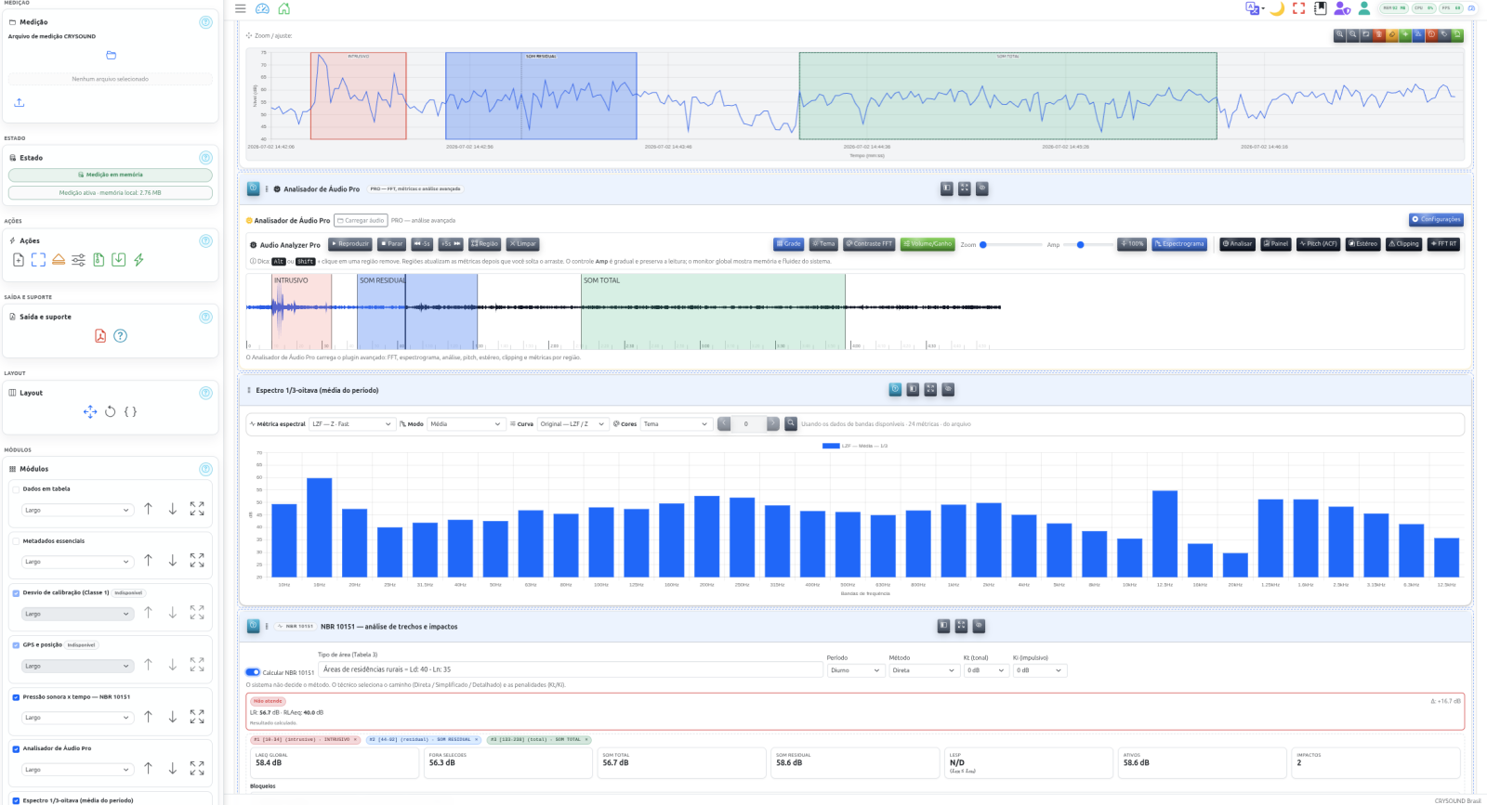The height and width of the screenshot is (805, 1487).
Task: Zoom out on the time chart toolbar
Action: [x=1352, y=35]
